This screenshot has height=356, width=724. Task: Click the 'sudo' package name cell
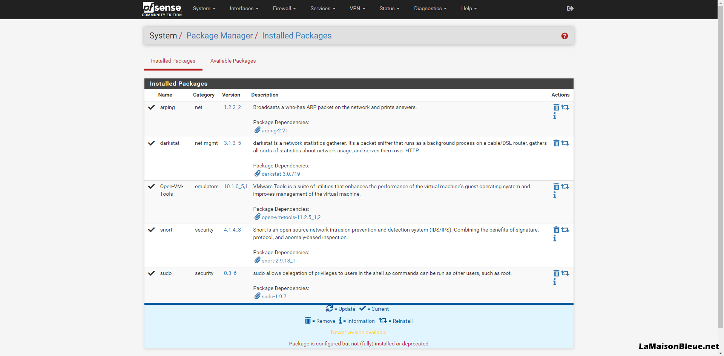point(166,273)
